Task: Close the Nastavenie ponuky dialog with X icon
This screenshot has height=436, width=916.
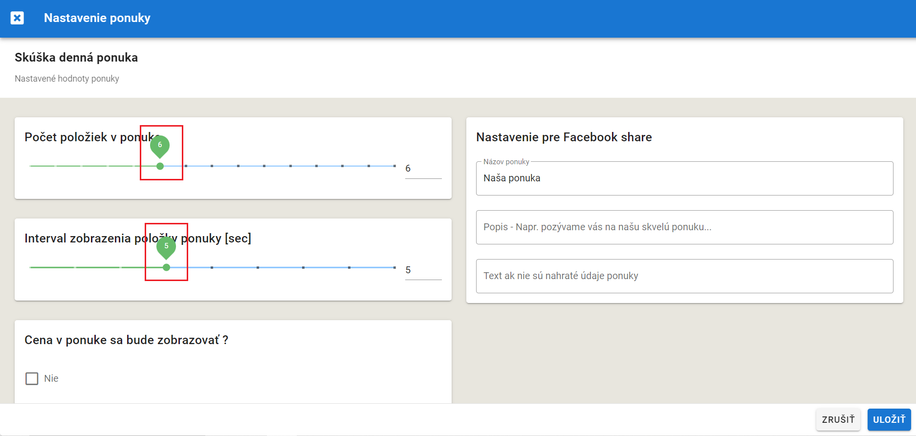Action: (17, 18)
